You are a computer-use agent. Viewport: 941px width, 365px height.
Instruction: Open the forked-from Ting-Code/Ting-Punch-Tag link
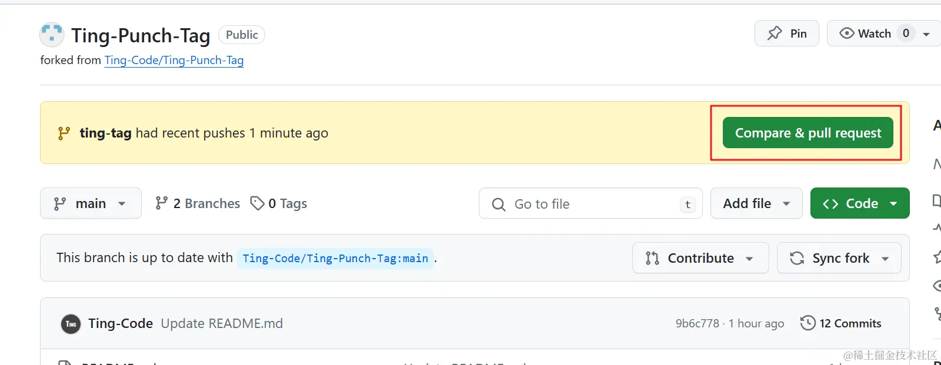coord(174,60)
